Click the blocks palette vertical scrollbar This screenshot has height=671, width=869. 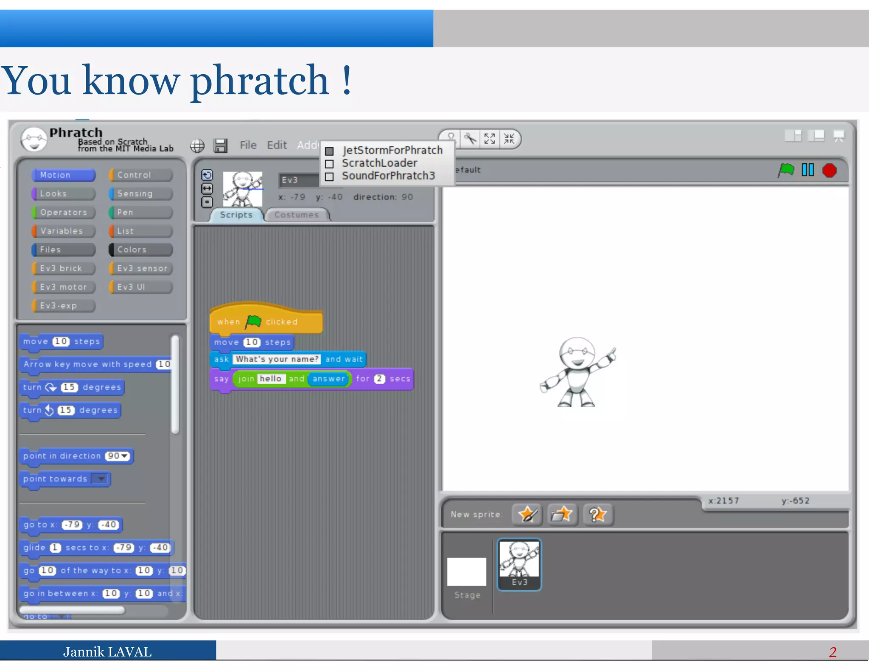tap(175, 384)
